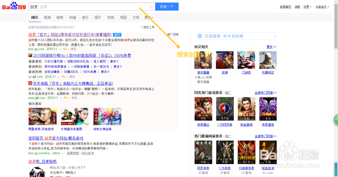Open 网页传奇 game icon
This screenshot has width=338, height=177.
203,152
